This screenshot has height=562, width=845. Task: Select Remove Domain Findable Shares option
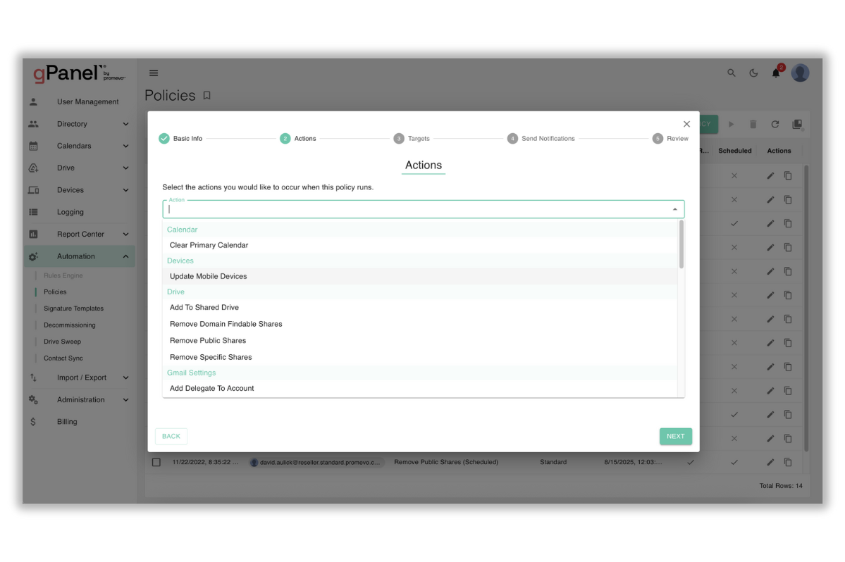(420, 325)
